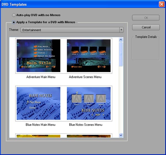The image size is (166, 155).
Task: Click empty scrollbar track below the thumb
Action: point(121,99)
